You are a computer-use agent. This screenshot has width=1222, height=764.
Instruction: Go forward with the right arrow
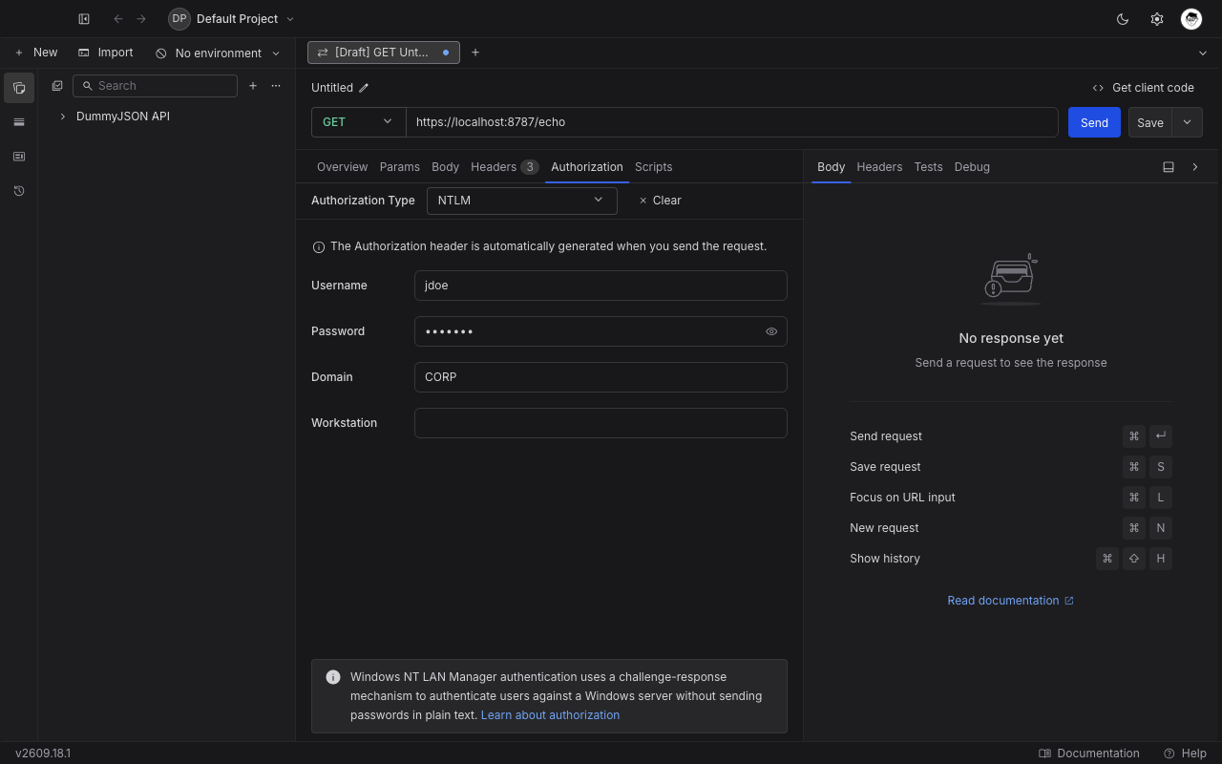141,19
